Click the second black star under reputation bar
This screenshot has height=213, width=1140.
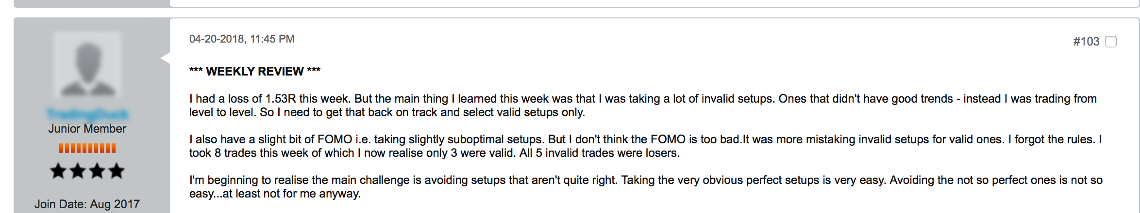[78, 171]
